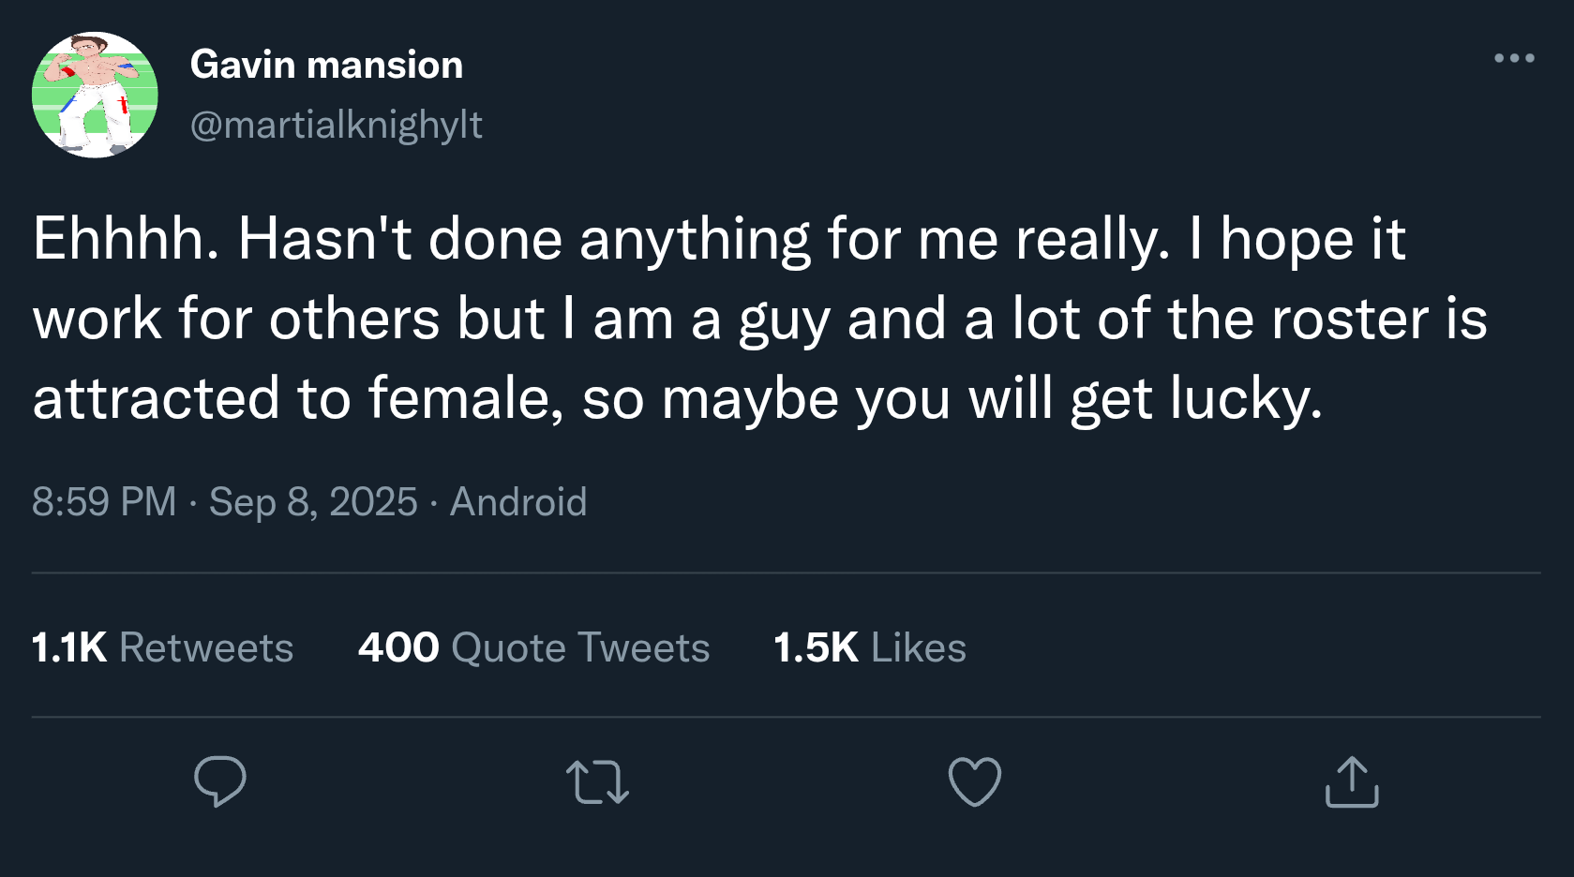Open Gavin mansion's profile avatar
Viewport: 1574px width, 877px height.
click(x=95, y=95)
